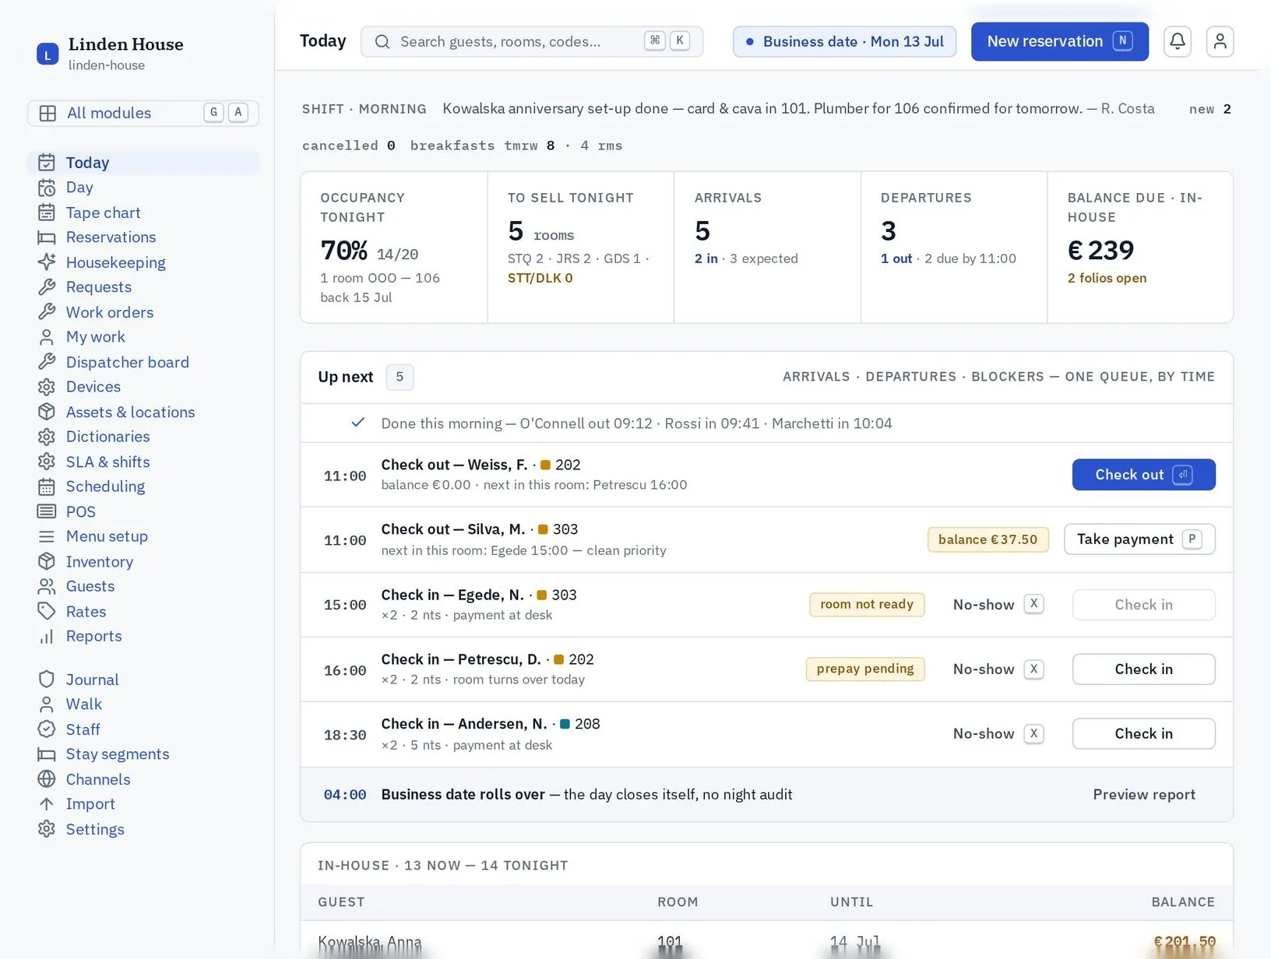Click the Channels globe icon
This screenshot has height=959, width=1271.
pyautogui.click(x=47, y=779)
